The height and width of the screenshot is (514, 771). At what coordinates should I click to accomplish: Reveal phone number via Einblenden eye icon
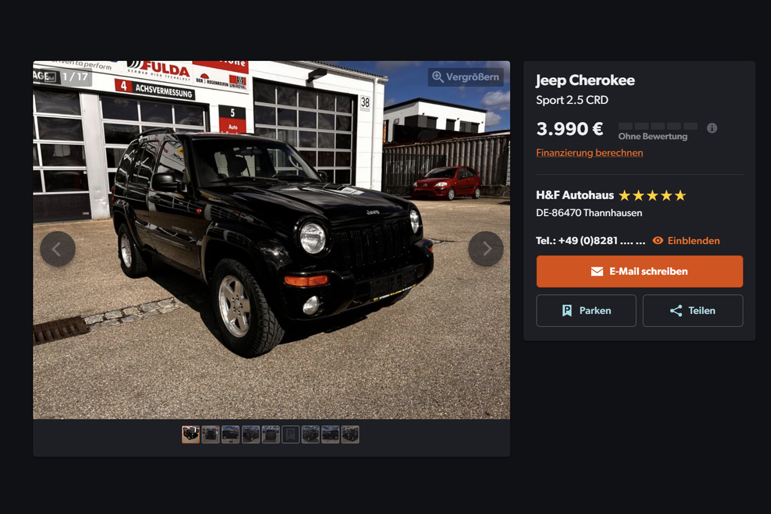tap(658, 240)
